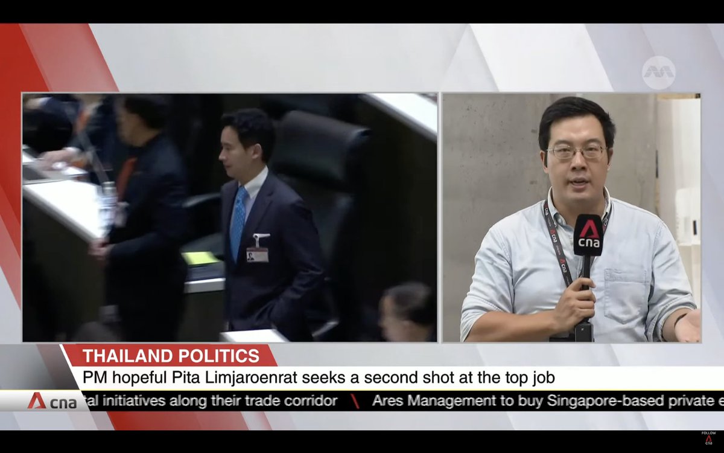Click the CNA microphone flag logo
724x453 pixels.
pyautogui.click(x=588, y=234)
